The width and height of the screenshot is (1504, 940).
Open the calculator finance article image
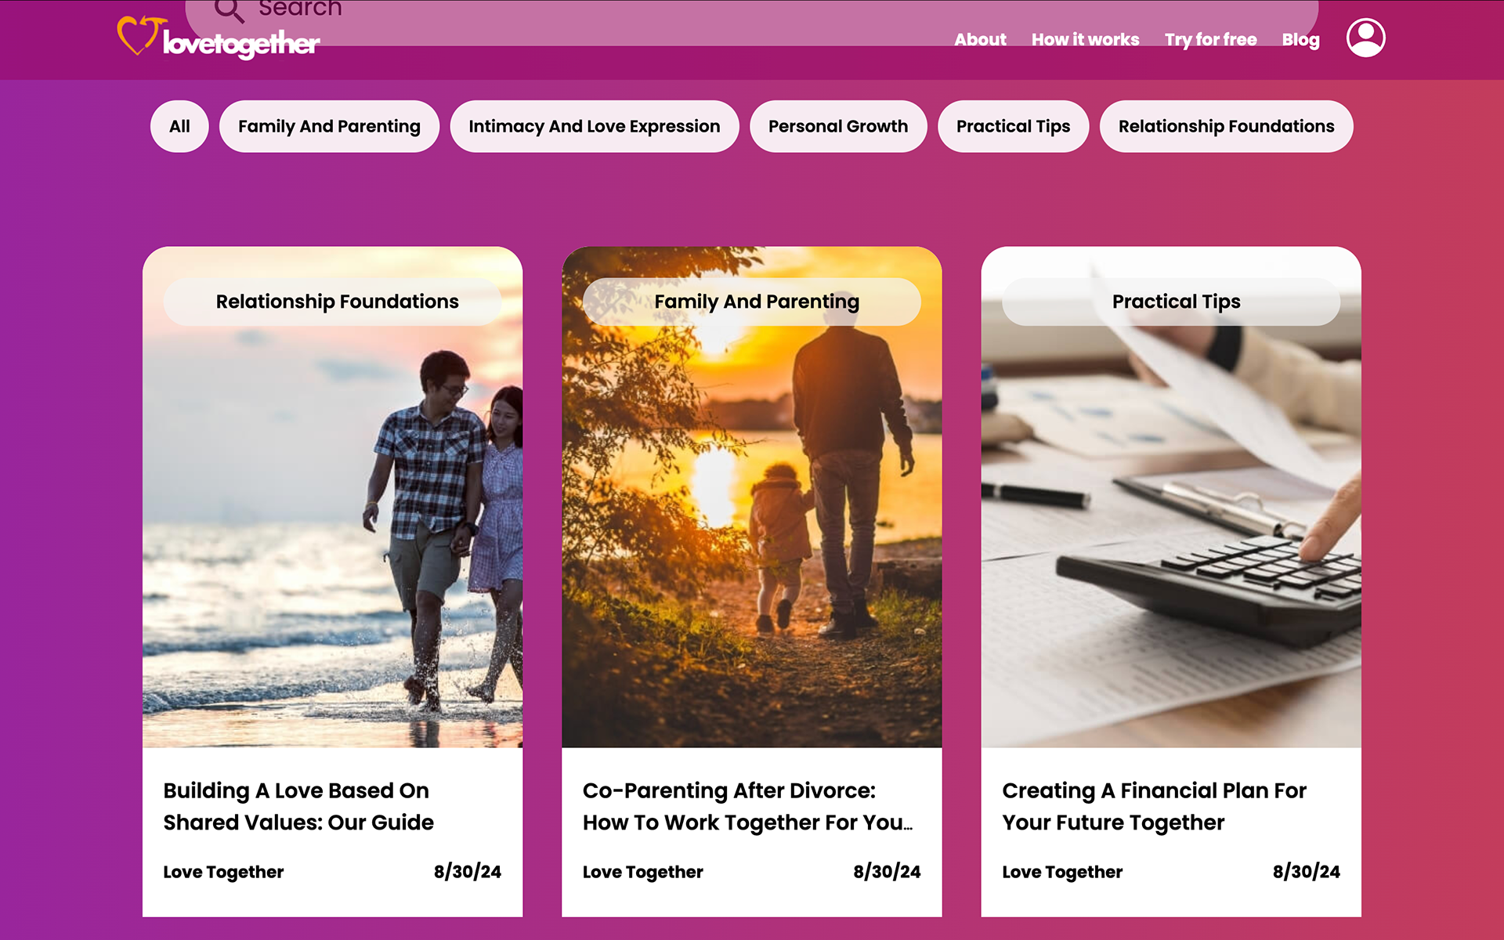(x=1171, y=497)
